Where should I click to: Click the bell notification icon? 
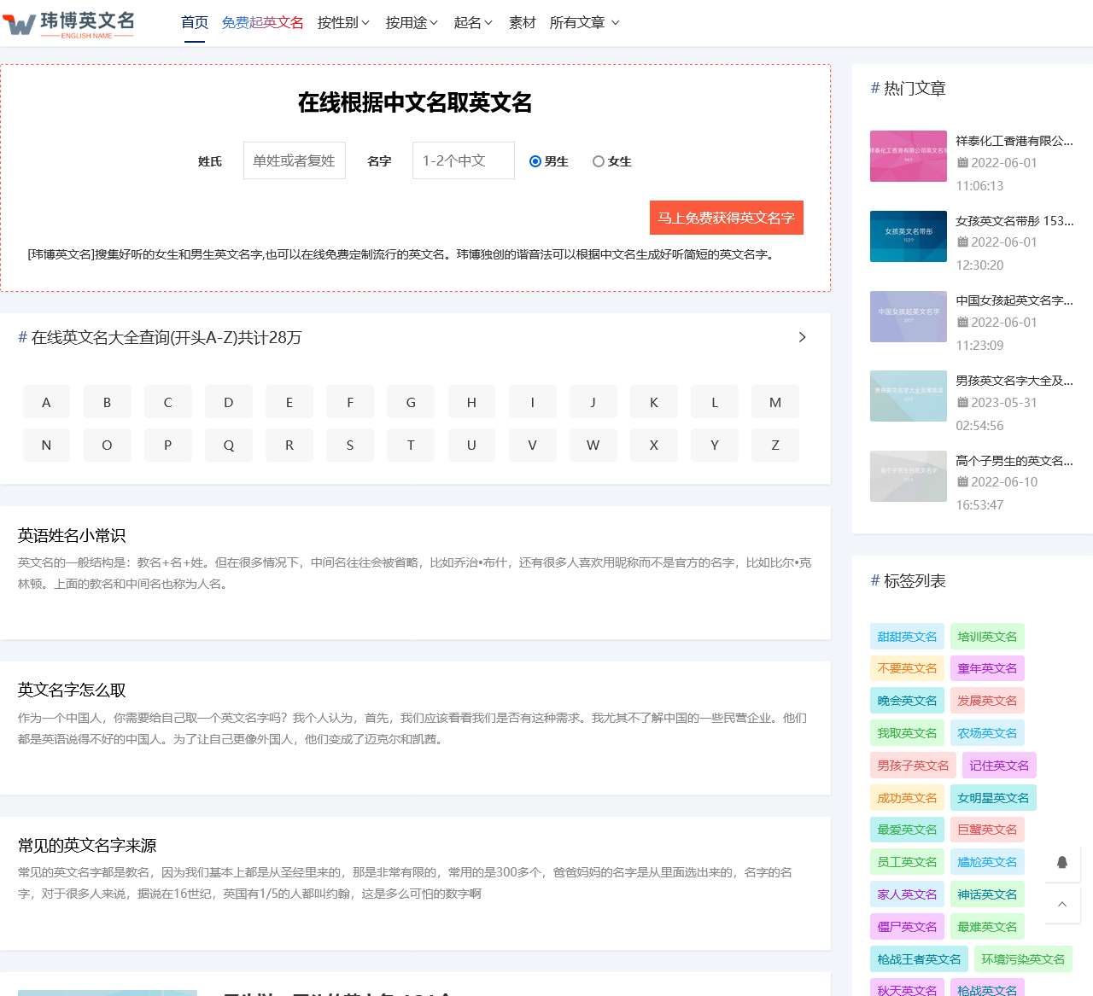1062,862
